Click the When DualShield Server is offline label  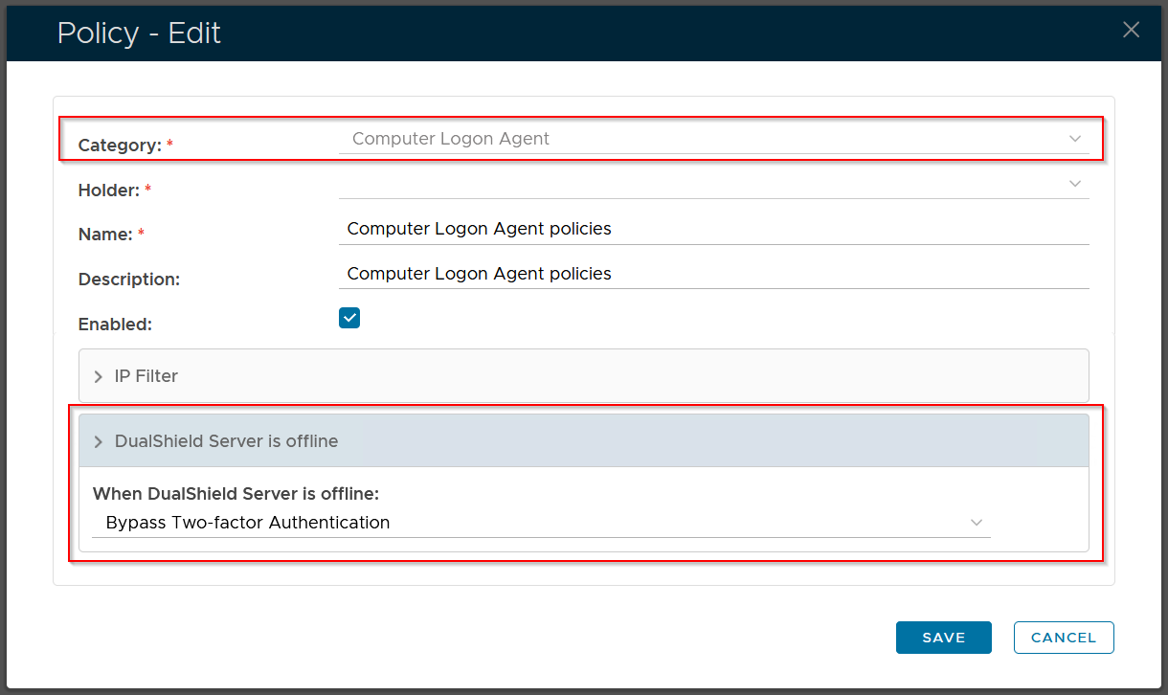click(x=236, y=494)
